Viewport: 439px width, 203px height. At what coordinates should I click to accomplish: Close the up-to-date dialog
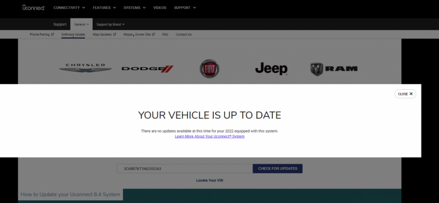click(405, 94)
